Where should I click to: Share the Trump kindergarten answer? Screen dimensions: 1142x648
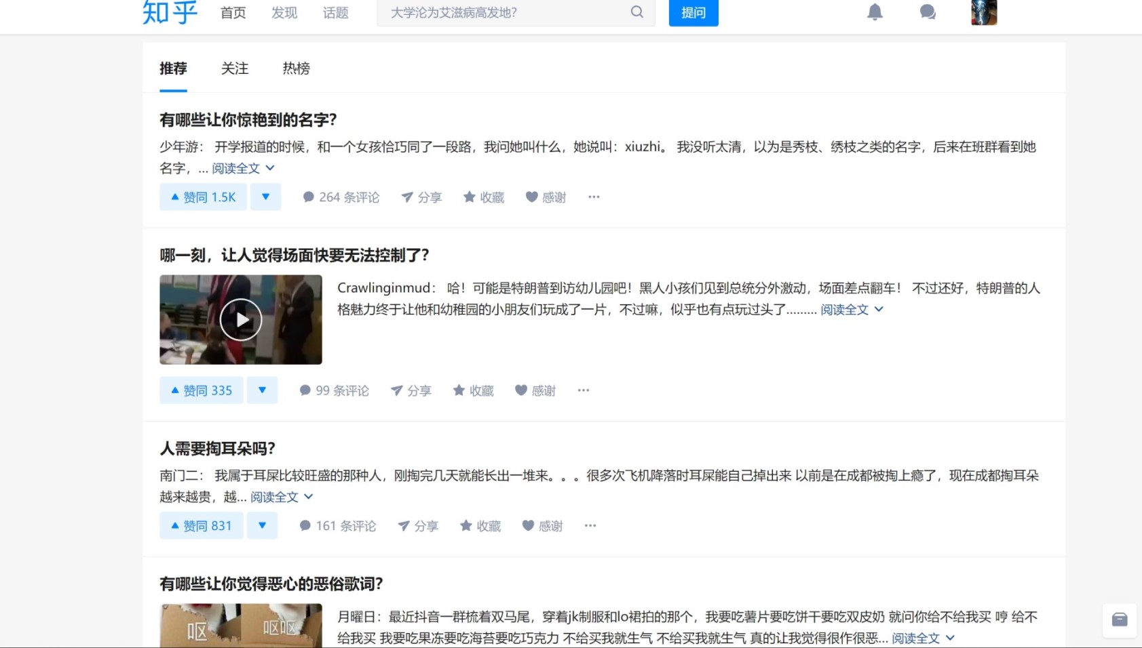pos(412,390)
